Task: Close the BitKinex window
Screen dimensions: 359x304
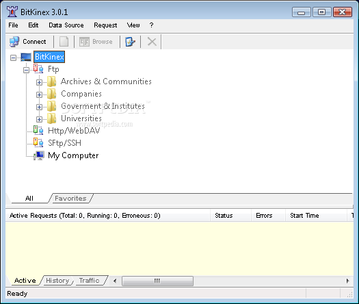Action: click(343, 12)
